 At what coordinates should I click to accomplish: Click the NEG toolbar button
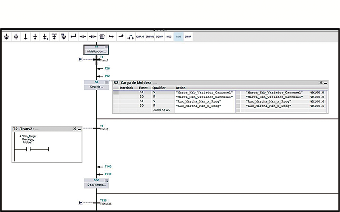pos(169,37)
